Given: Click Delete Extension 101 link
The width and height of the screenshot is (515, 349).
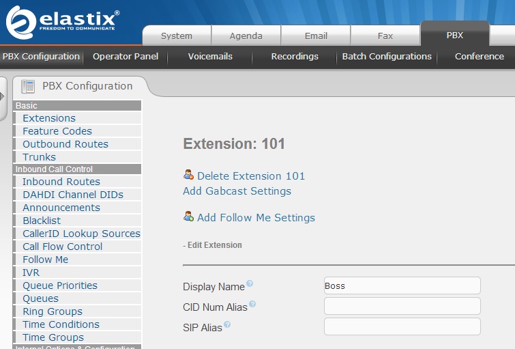Looking at the screenshot, I should pyautogui.click(x=251, y=176).
